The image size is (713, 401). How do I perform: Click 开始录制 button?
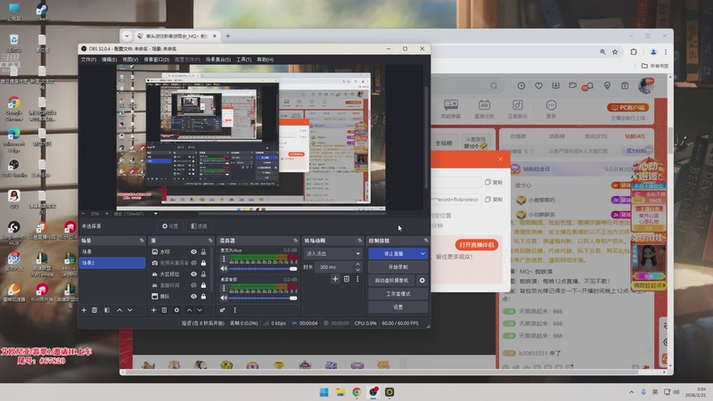coord(397,266)
